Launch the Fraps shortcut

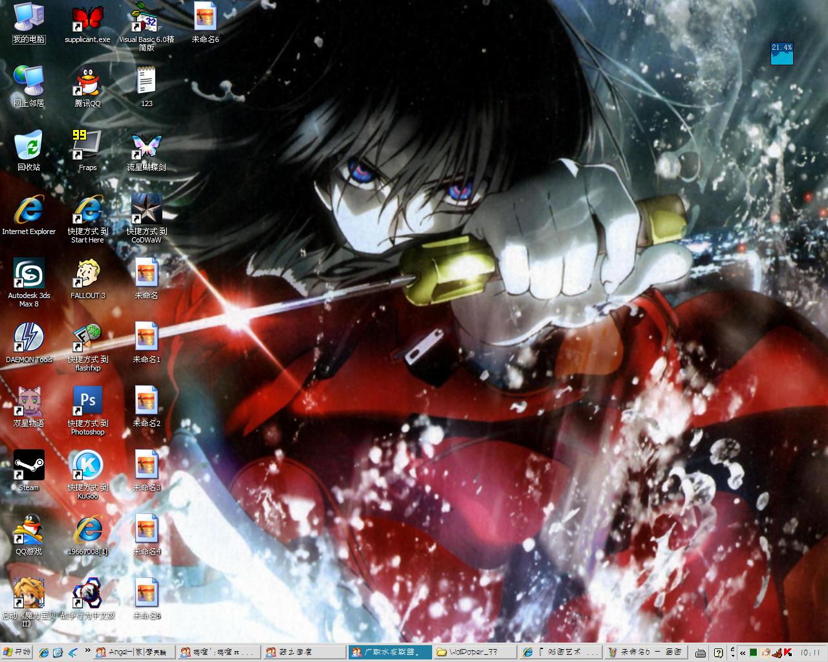(x=87, y=151)
